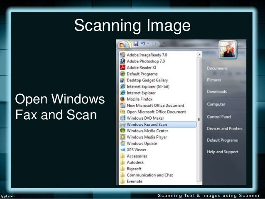The width and height of the screenshot is (265, 199).
Task: Click the red Adobe Reader XI icon
Action: pyautogui.click(x=123, y=67)
